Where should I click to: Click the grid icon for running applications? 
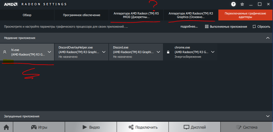207,27
